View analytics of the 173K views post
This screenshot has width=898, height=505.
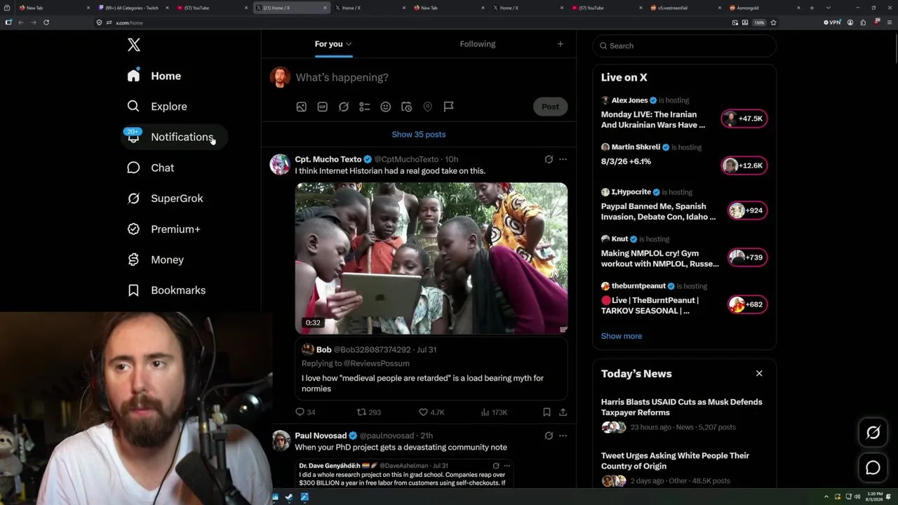click(494, 412)
